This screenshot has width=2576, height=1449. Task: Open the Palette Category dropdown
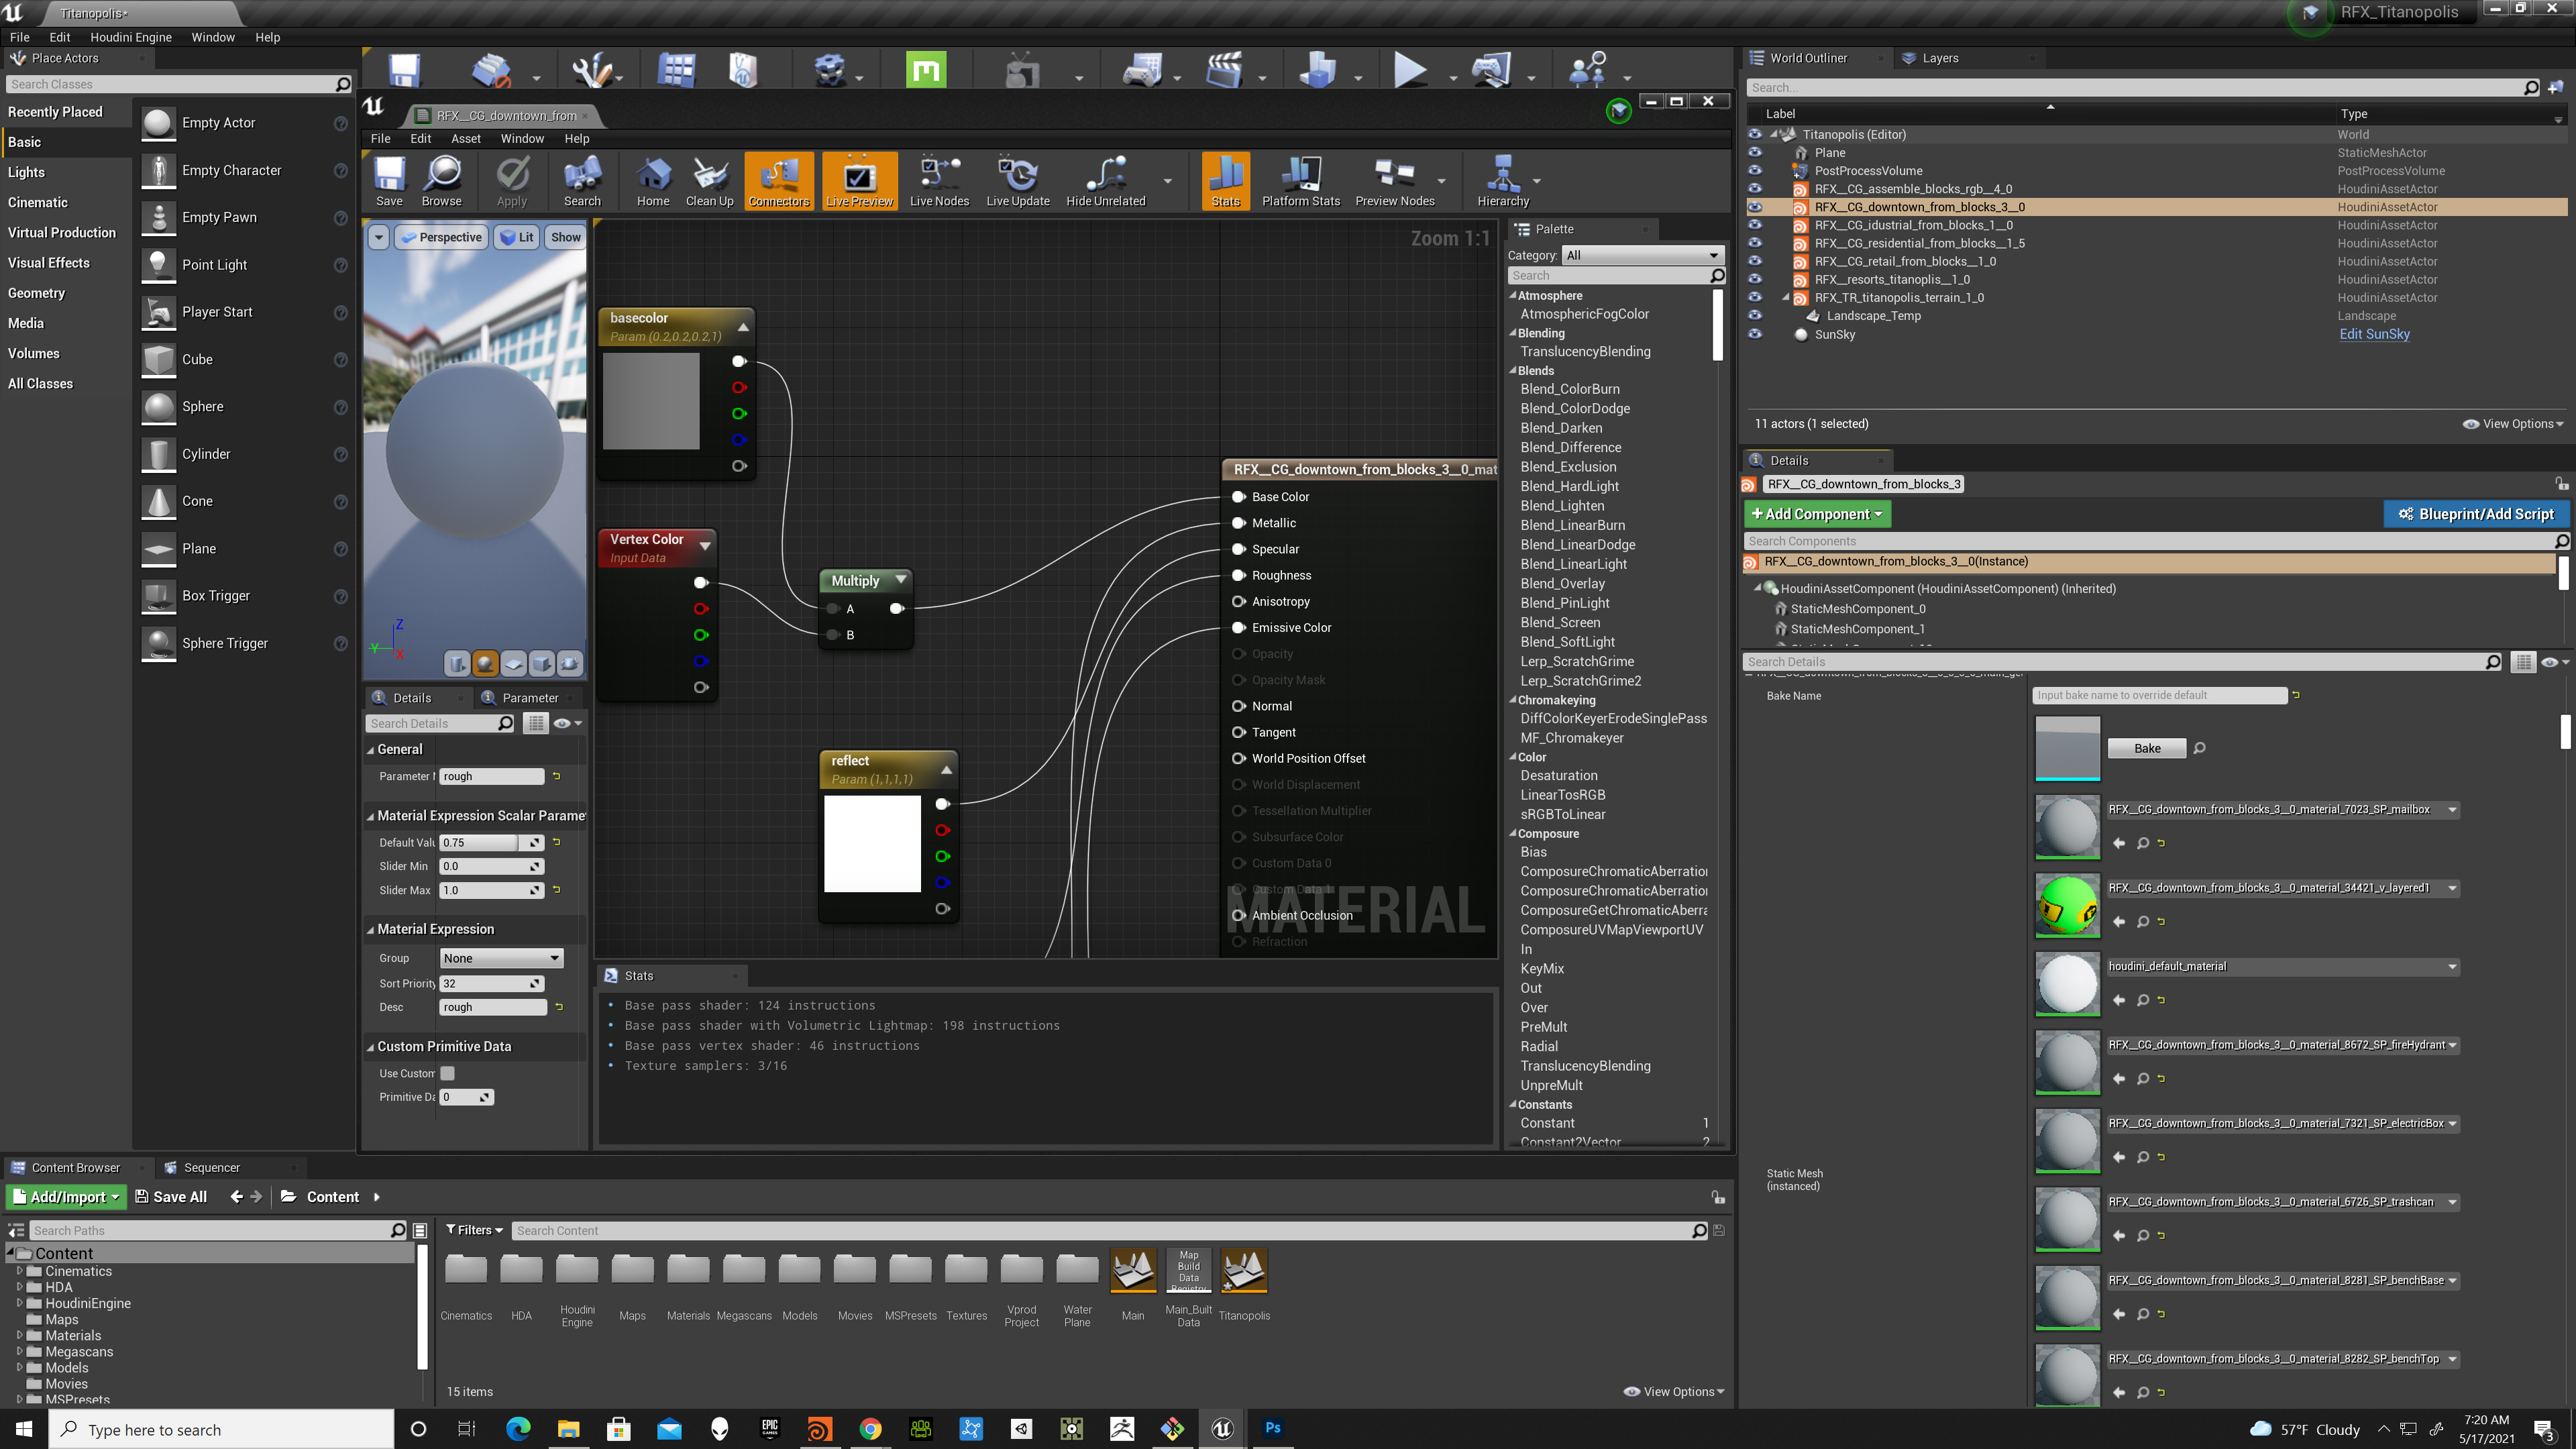(1643, 255)
